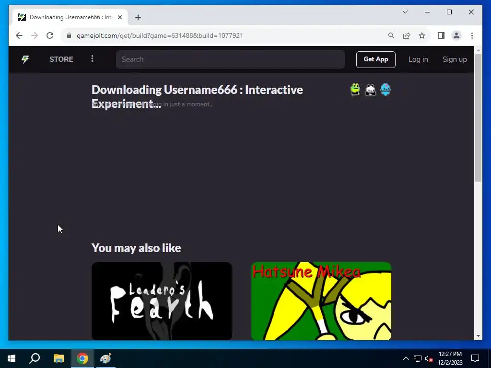Open the taskbar search
This screenshot has width=491, height=368.
coord(35,358)
